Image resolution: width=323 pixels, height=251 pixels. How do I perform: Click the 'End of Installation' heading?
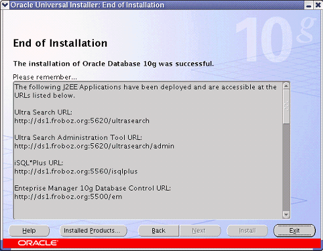(60, 43)
